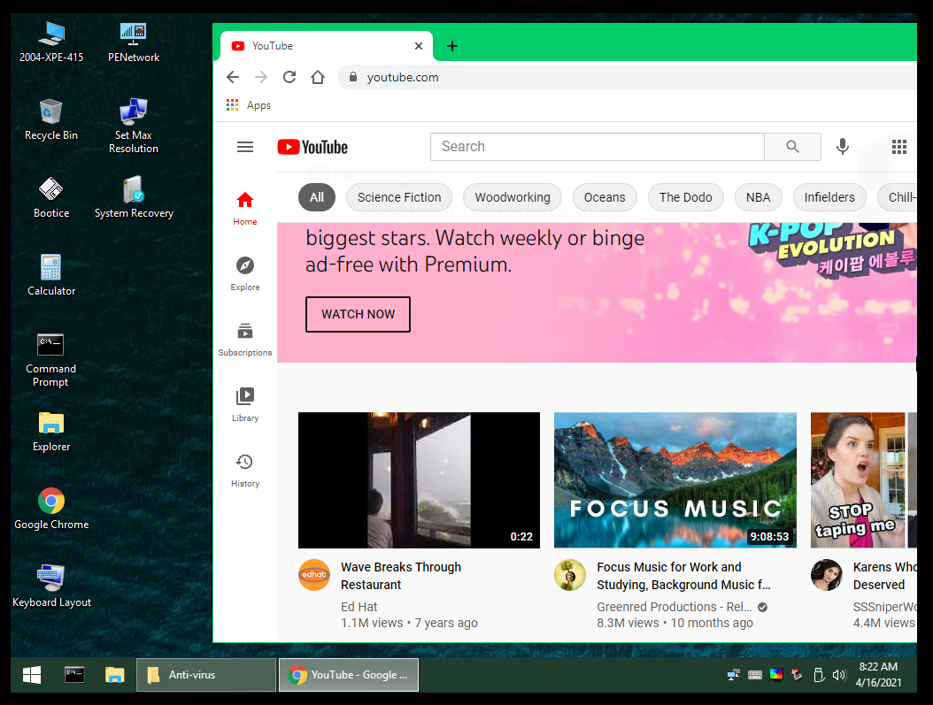Launch Set Max Resolution desktop icon

coord(134,126)
